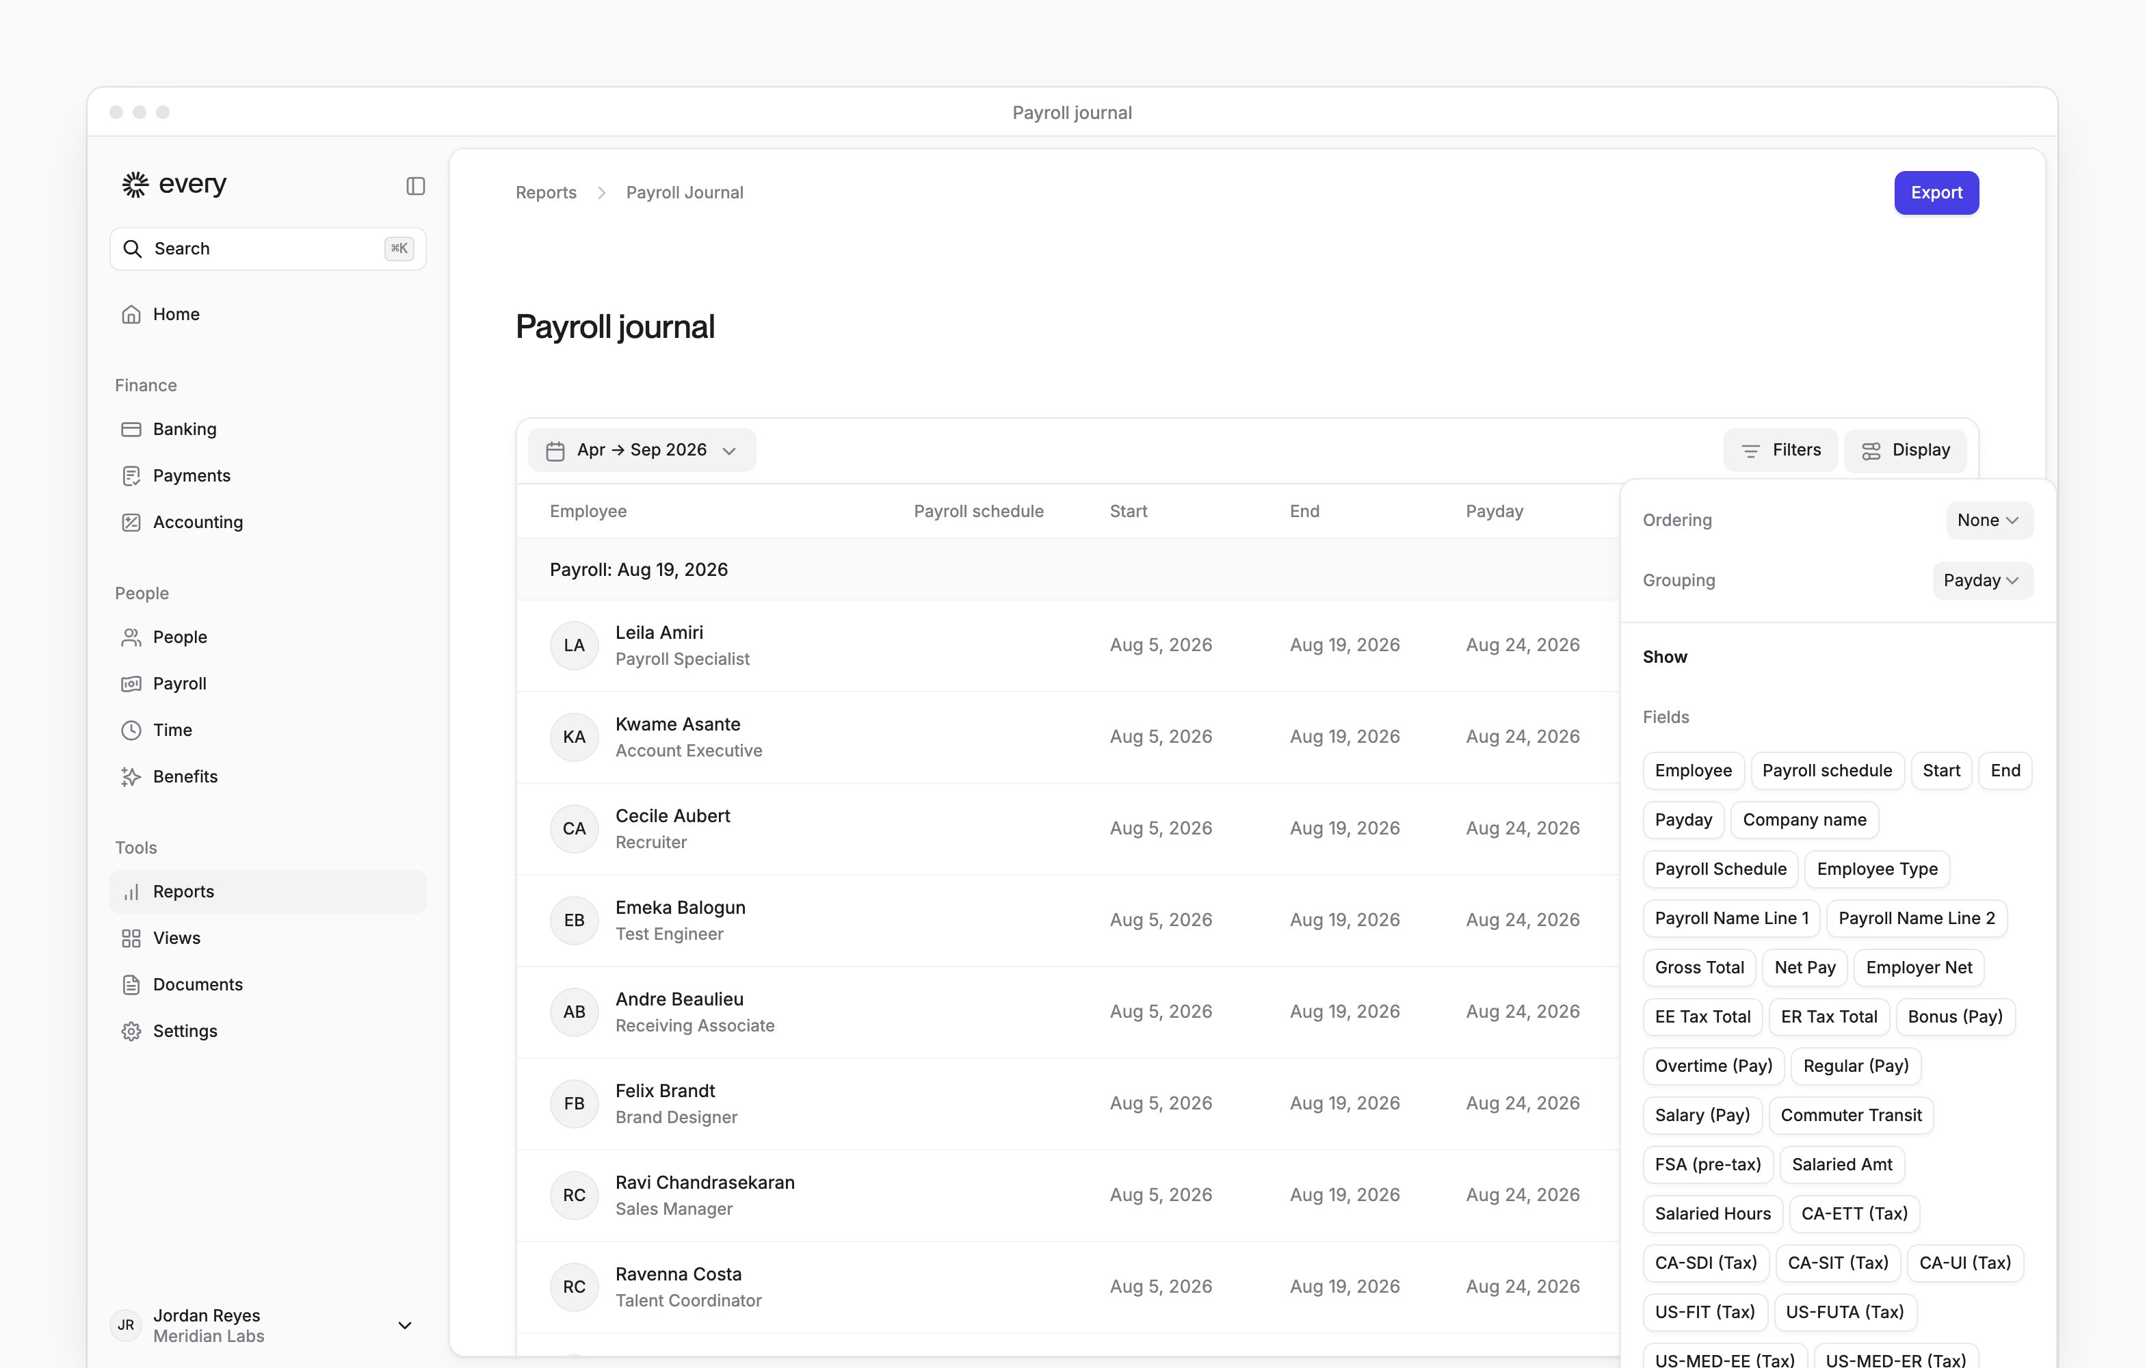
Task: Click the Search input field
Action: point(267,248)
